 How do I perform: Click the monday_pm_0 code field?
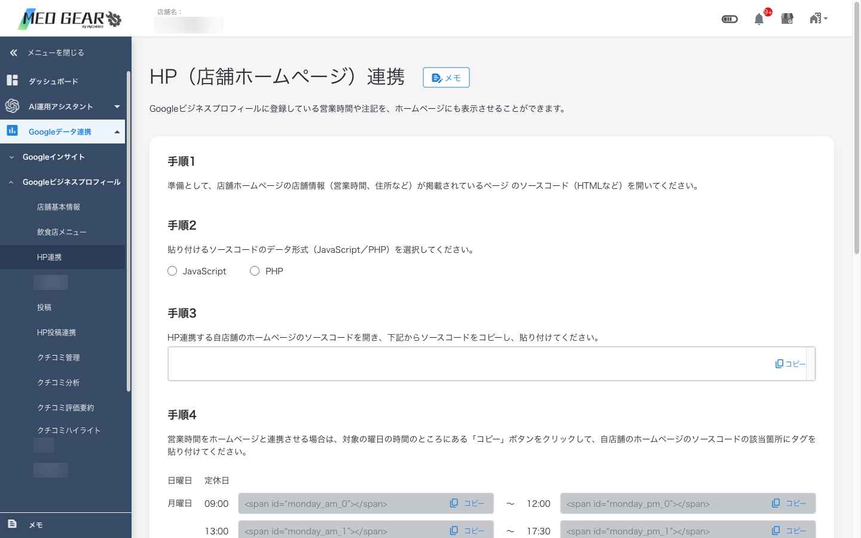688,503
